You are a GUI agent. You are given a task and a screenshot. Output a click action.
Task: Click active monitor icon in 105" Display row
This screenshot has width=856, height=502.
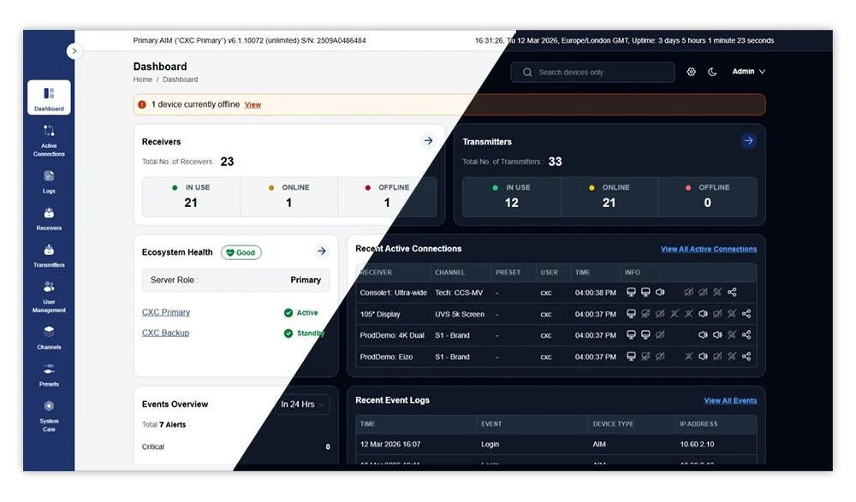click(631, 314)
